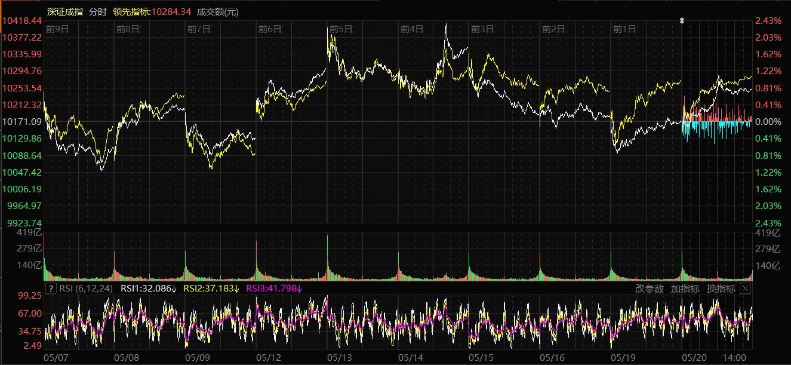Screen dimensions: 791x365
Task: Open the RSI indicator help question mark
Action: click(51, 289)
